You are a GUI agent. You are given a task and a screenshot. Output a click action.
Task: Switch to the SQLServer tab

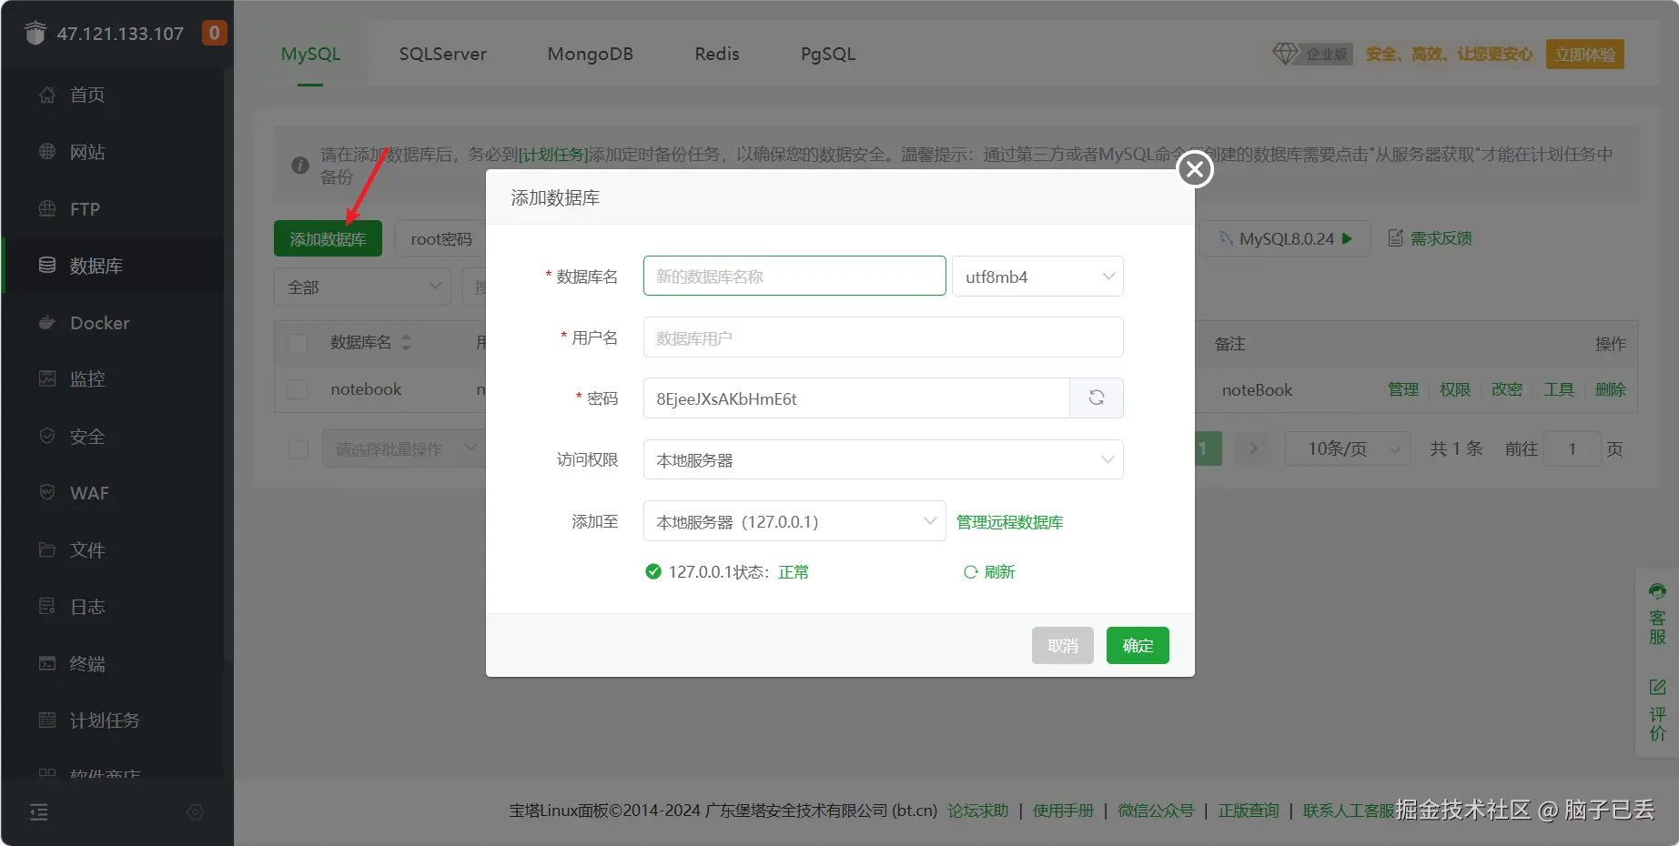click(x=443, y=54)
